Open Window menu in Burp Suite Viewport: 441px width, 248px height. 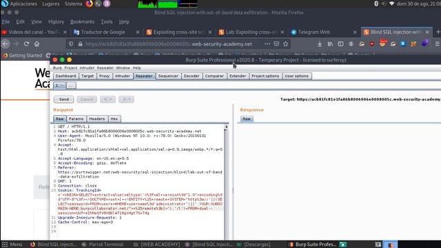click(x=123, y=68)
